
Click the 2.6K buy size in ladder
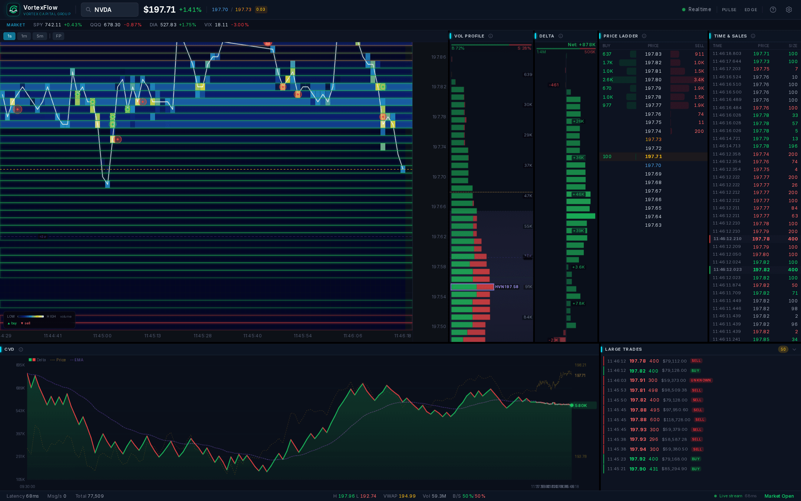tap(608, 80)
